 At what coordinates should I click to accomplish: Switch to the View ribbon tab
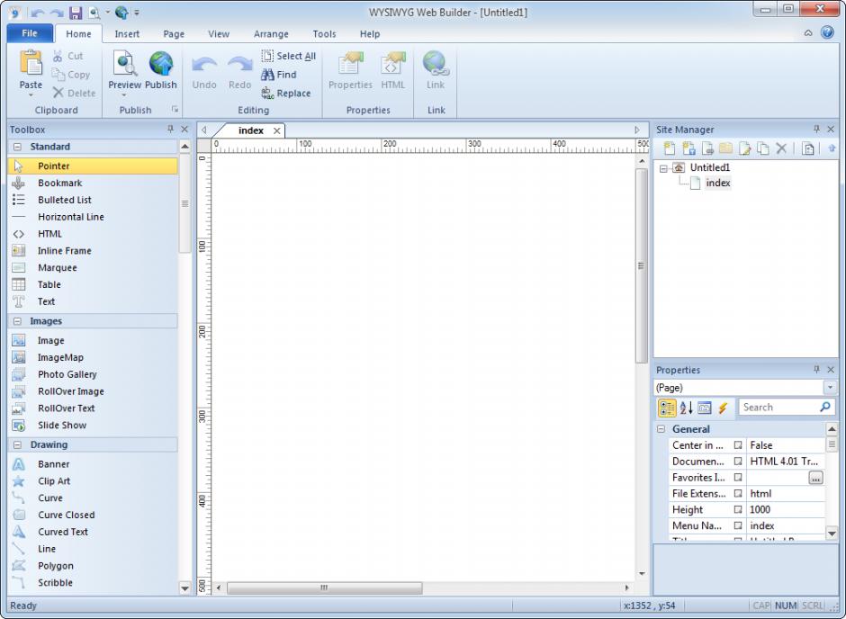click(219, 33)
